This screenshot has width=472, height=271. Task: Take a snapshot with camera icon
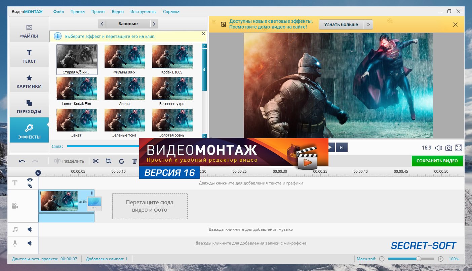(x=448, y=148)
